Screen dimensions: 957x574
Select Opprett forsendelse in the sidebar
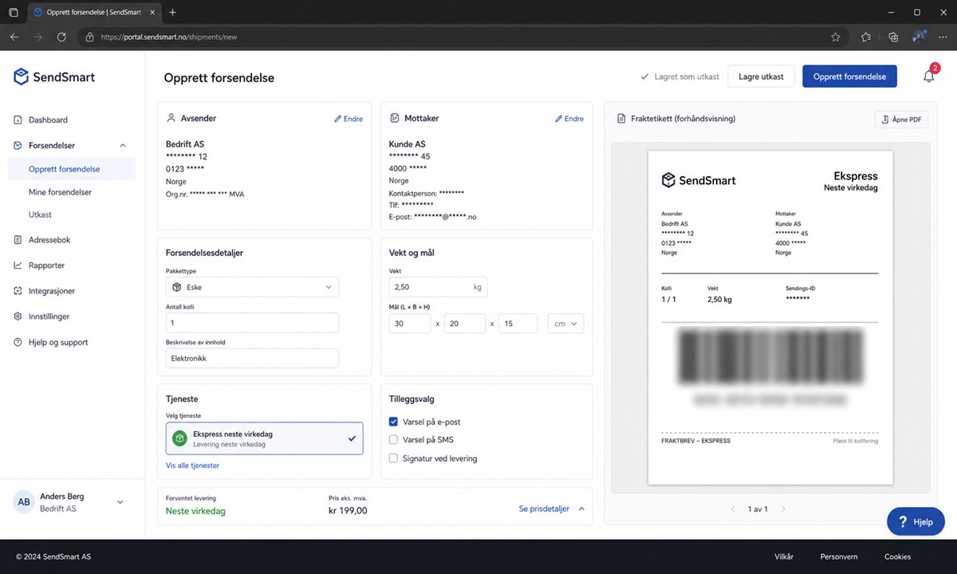coord(71,169)
